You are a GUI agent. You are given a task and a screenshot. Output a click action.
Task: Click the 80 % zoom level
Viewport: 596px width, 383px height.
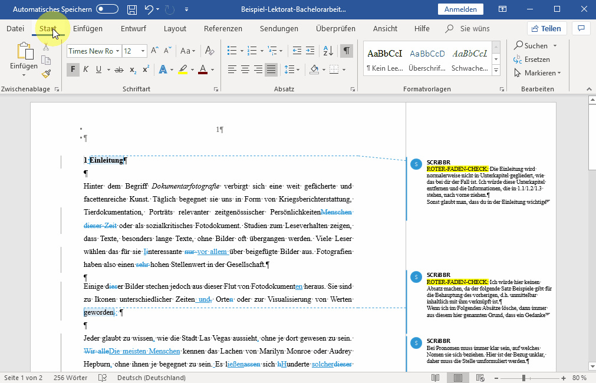[579, 378]
